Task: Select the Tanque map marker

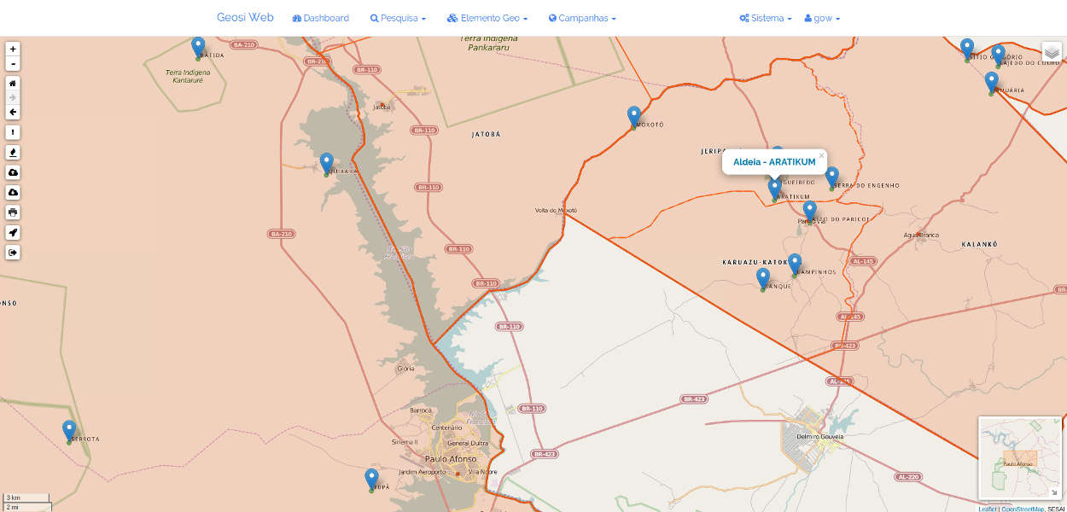Action: click(x=763, y=279)
